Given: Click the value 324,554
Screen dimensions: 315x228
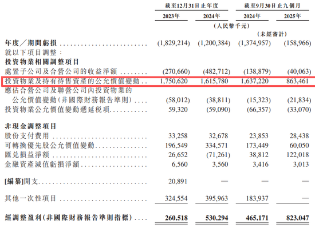Looking at the screenshot, I should [176, 198].
